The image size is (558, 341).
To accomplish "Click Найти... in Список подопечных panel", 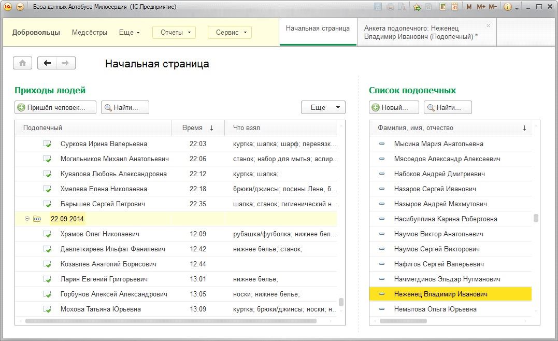I will pyautogui.click(x=448, y=107).
